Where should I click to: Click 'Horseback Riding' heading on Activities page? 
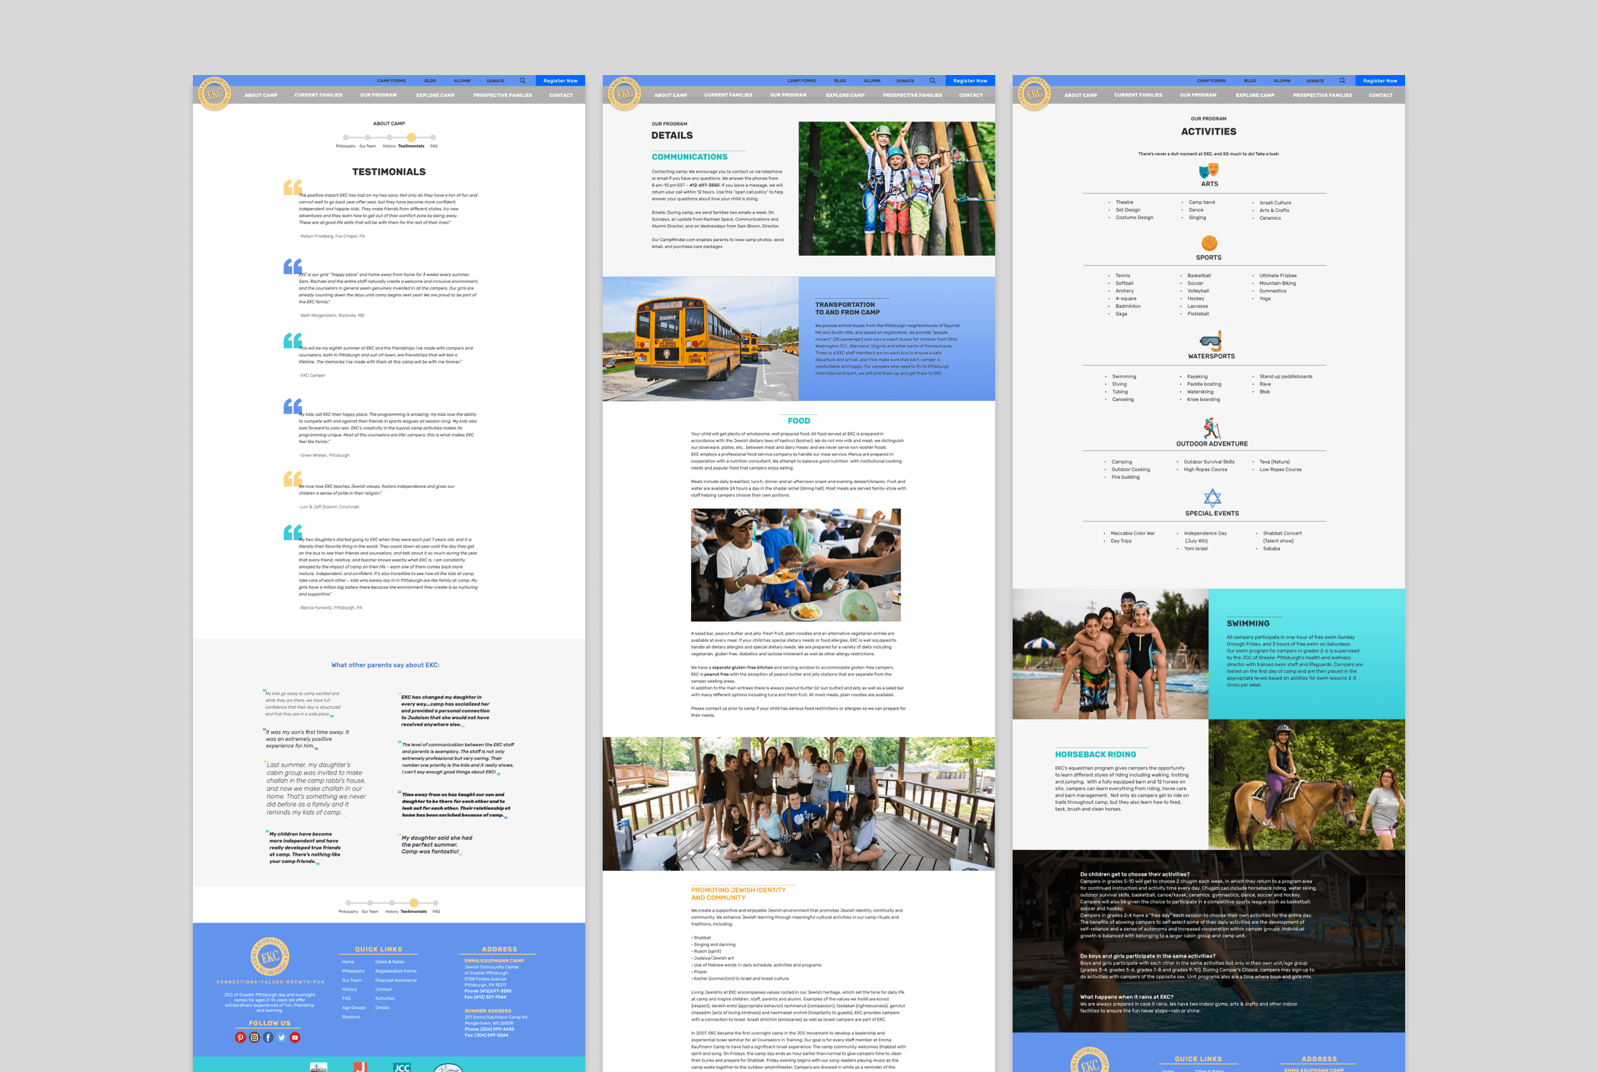pyautogui.click(x=1095, y=754)
